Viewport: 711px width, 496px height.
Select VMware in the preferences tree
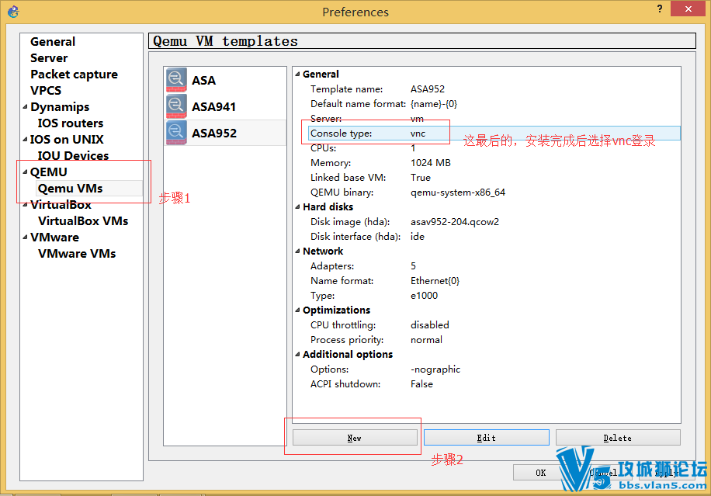pos(54,238)
